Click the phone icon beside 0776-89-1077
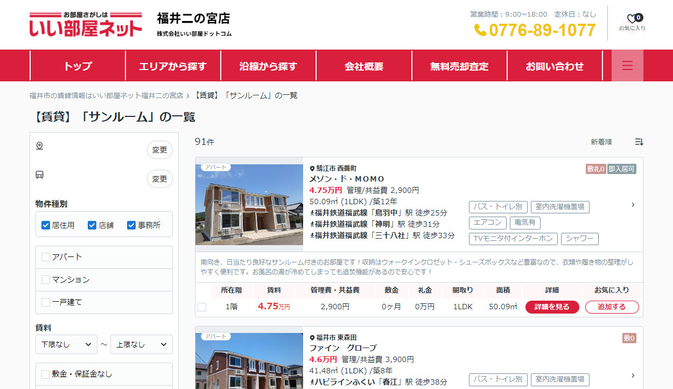The width and height of the screenshot is (673, 389). point(480,31)
